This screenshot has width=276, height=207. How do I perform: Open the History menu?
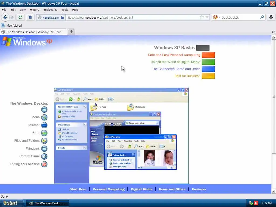[x=34, y=10]
